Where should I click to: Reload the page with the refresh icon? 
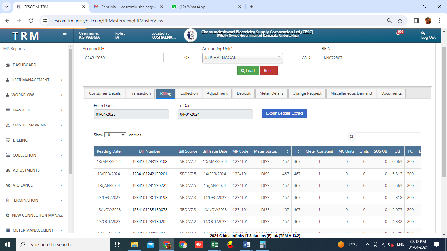[x=31, y=21]
